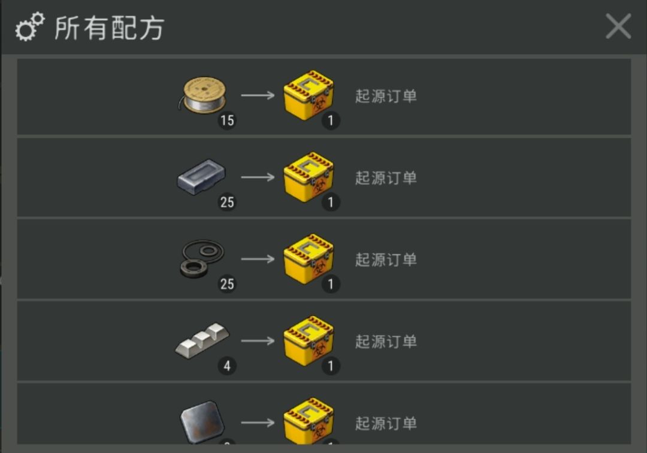Close the 所有配方 recipe panel
This screenshot has height=453, width=647.
618,26
